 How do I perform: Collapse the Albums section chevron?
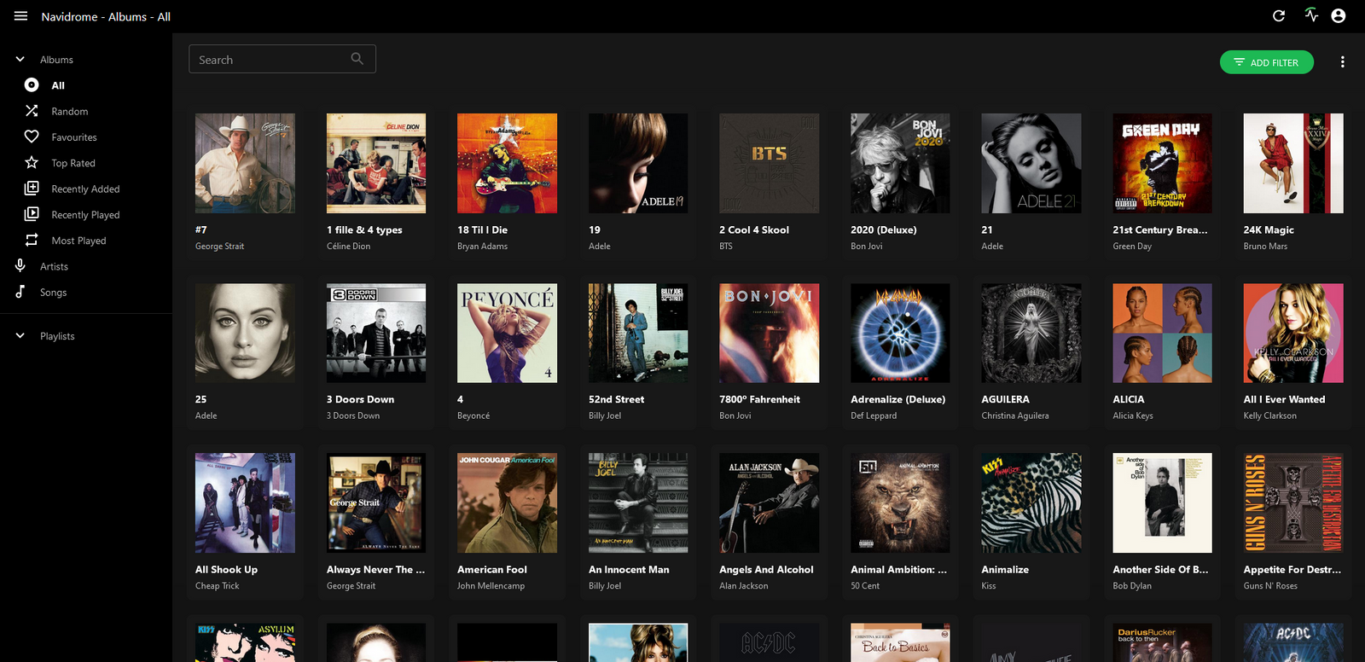20,60
